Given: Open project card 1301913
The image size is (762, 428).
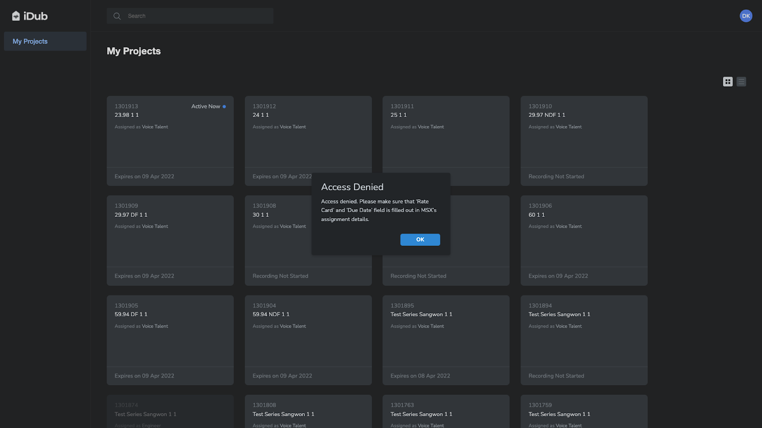Looking at the screenshot, I should click(x=170, y=141).
